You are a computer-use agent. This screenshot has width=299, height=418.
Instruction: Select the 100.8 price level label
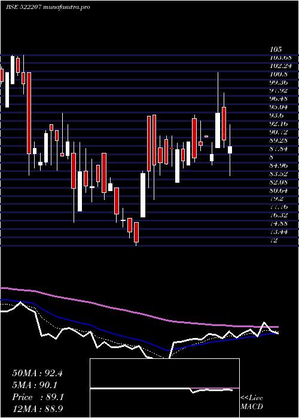(279, 74)
